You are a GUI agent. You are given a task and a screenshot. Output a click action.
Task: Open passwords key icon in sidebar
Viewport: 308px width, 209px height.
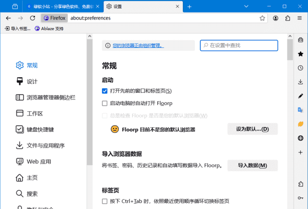click(300, 198)
